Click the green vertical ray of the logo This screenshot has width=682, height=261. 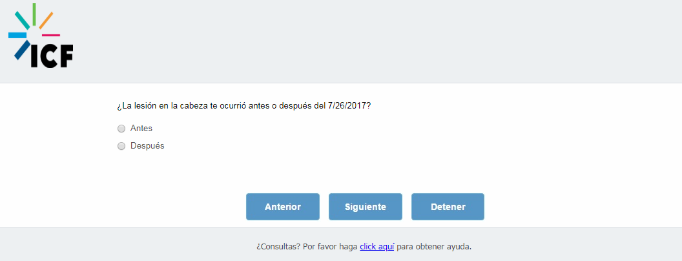click(x=34, y=14)
